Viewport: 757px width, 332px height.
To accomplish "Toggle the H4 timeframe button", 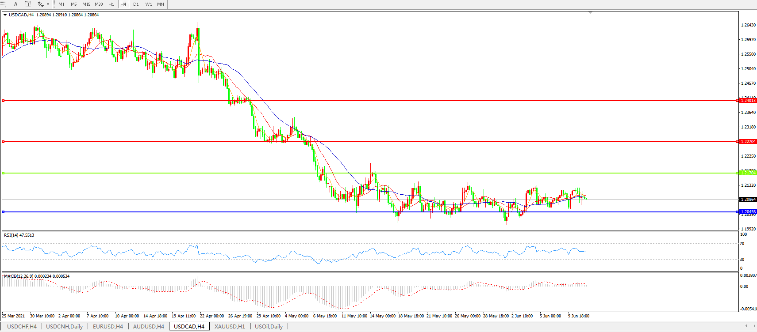I will [x=123, y=4].
